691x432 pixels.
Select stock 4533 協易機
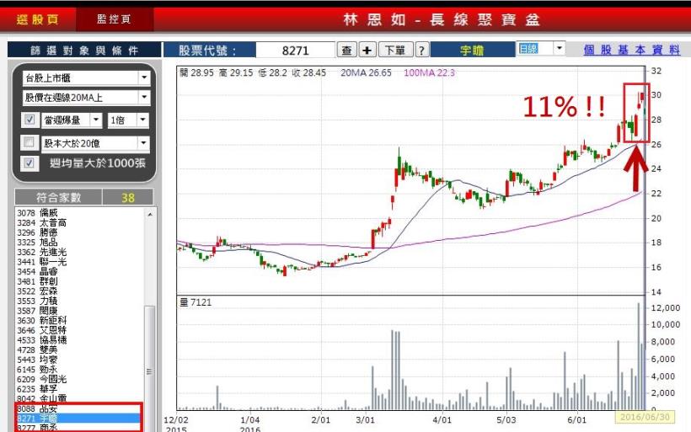click(42, 340)
